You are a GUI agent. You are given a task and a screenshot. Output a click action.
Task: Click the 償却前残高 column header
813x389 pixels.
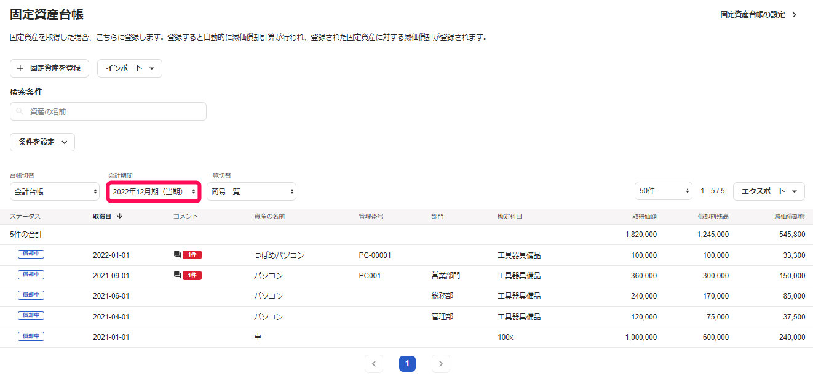(x=713, y=216)
